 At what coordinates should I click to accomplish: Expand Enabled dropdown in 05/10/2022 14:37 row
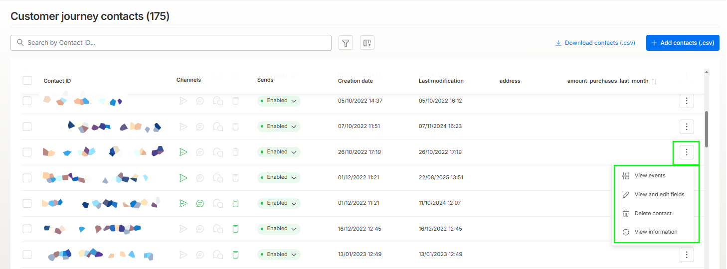[279, 101]
